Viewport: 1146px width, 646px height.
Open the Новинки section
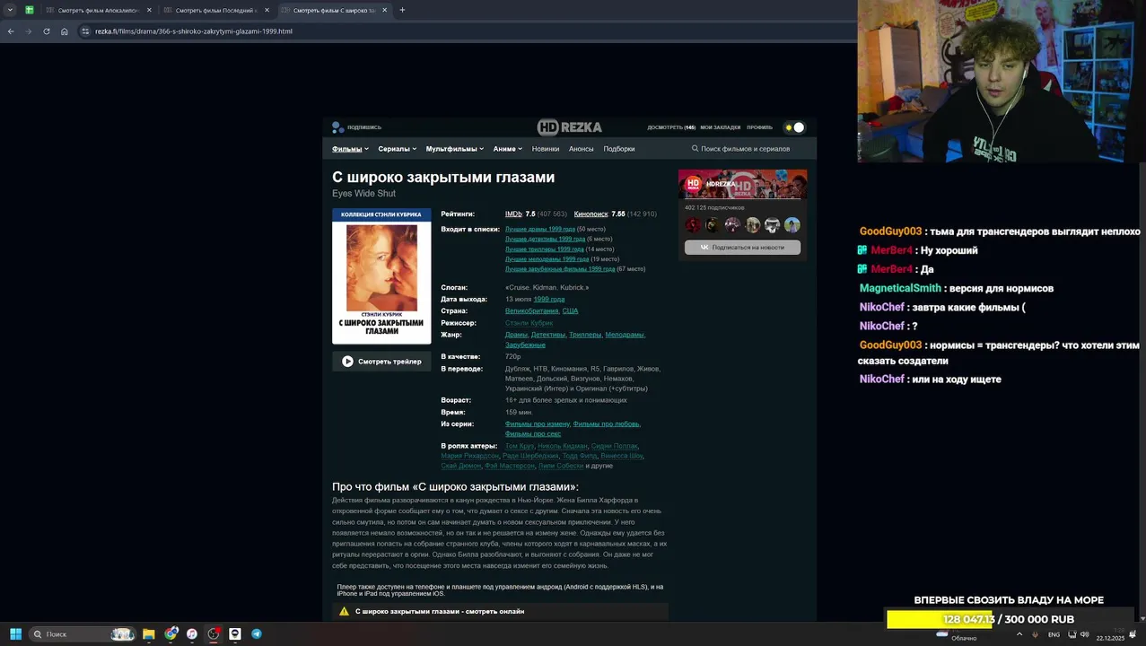click(x=546, y=149)
